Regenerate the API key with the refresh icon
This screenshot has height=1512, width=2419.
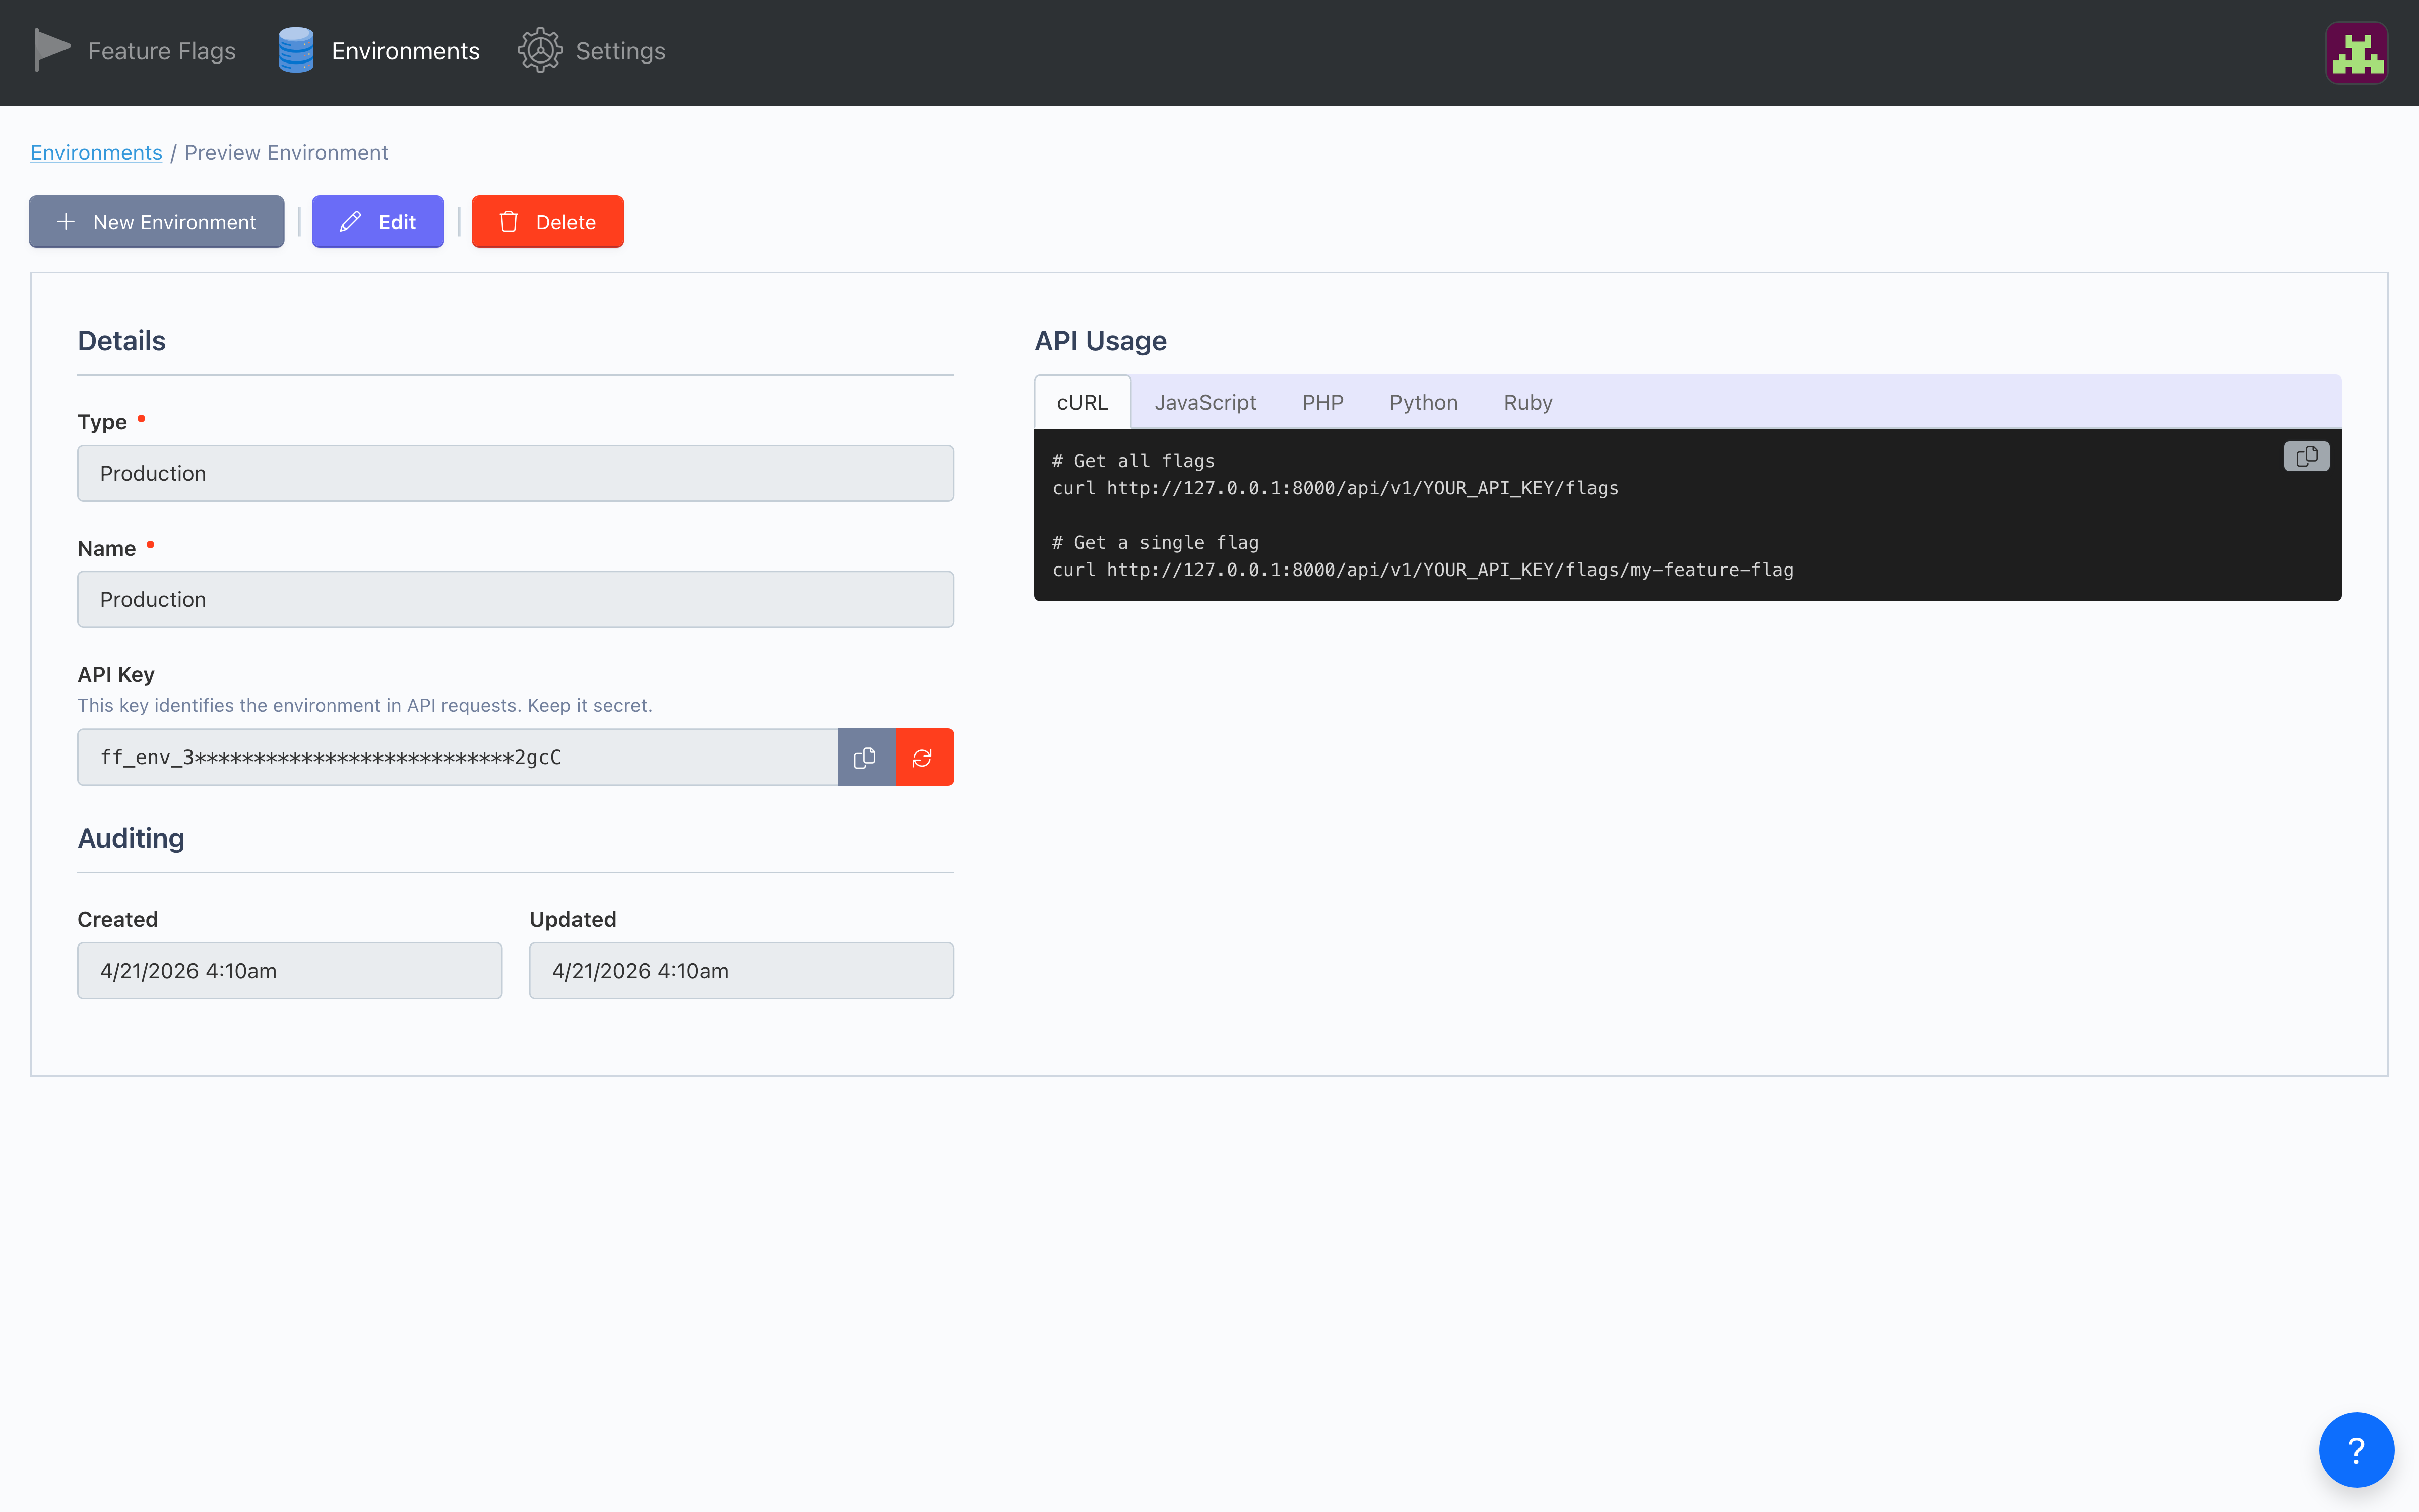click(x=923, y=757)
